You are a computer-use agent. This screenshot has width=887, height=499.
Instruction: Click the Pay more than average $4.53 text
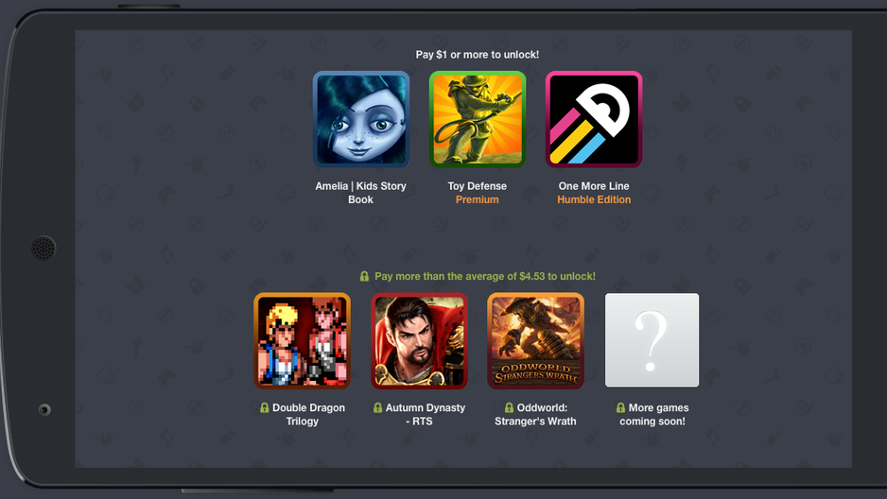click(x=485, y=276)
